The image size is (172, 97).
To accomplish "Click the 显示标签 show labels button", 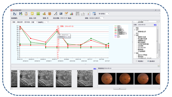I will (27, 22).
